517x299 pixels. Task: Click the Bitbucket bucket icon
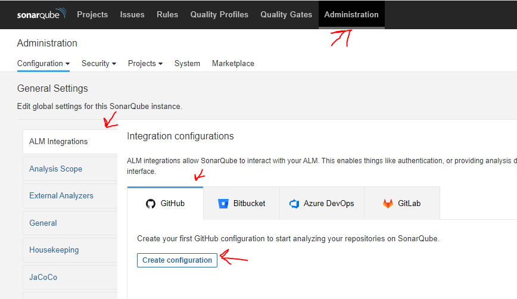click(x=223, y=203)
